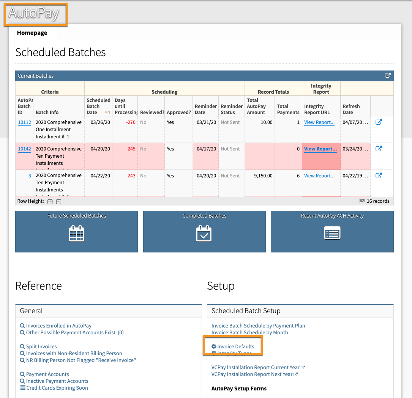Decrease row height with minus icon
The height and width of the screenshot is (398, 412).
pos(58,202)
